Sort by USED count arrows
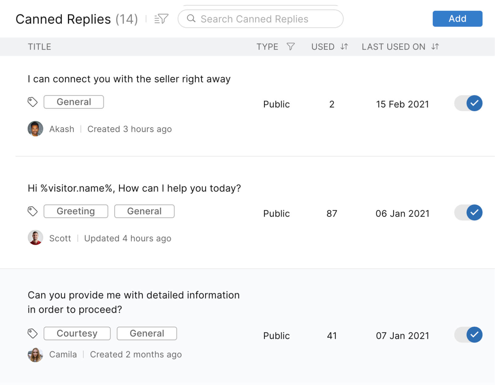Viewport: 495px width, 385px height. tap(344, 47)
